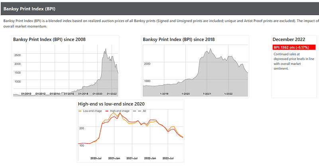
Task: Toggle the 'Low-end image' legend entry
Action: point(90,111)
